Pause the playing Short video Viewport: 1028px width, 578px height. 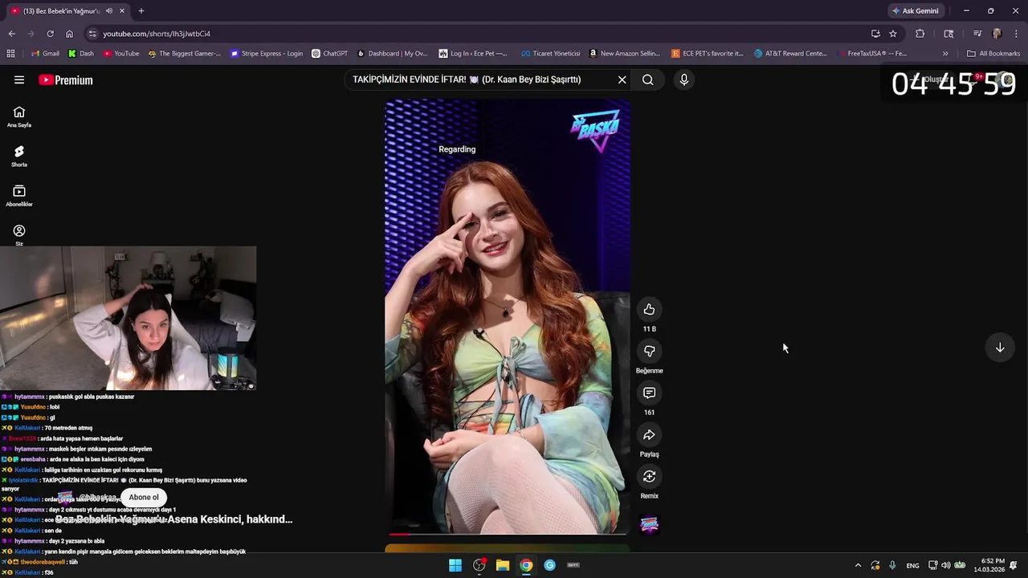click(507, 316)
